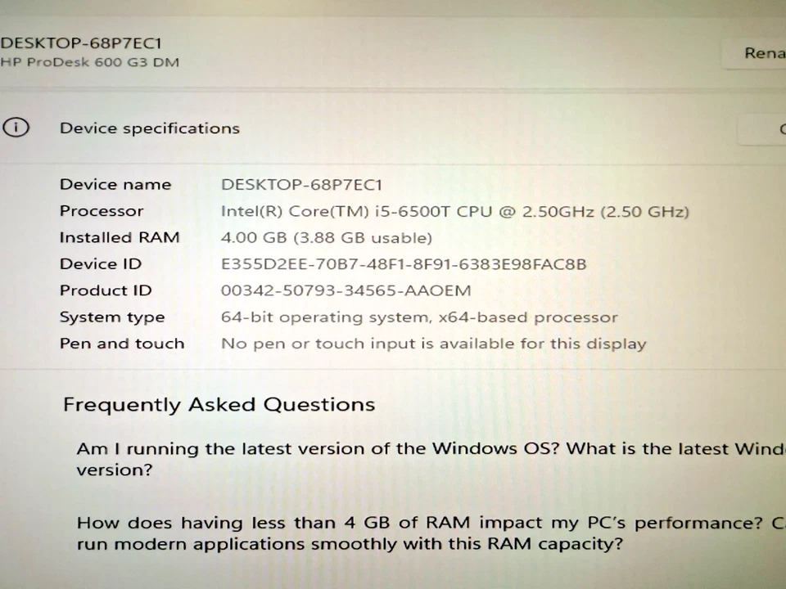Click the Processor label in specifications
The height and width of the screenshot is (589, 786).
tap(102, 210)
